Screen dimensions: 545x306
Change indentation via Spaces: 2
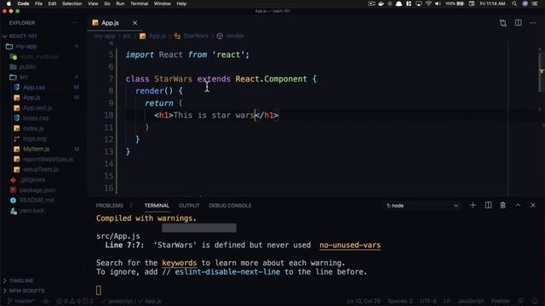coord(400,301)
